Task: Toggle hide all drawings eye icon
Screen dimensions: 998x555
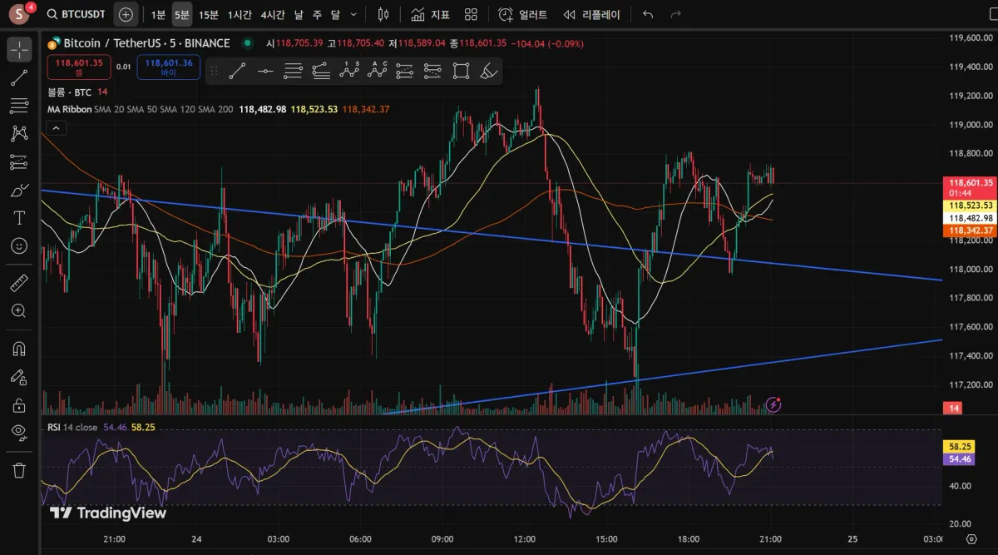Action: [19, 431]
